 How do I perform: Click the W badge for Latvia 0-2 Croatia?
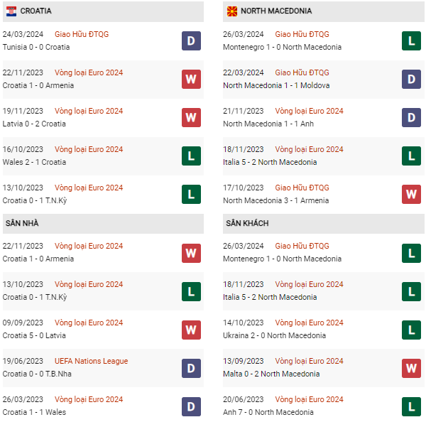[191, 117]
